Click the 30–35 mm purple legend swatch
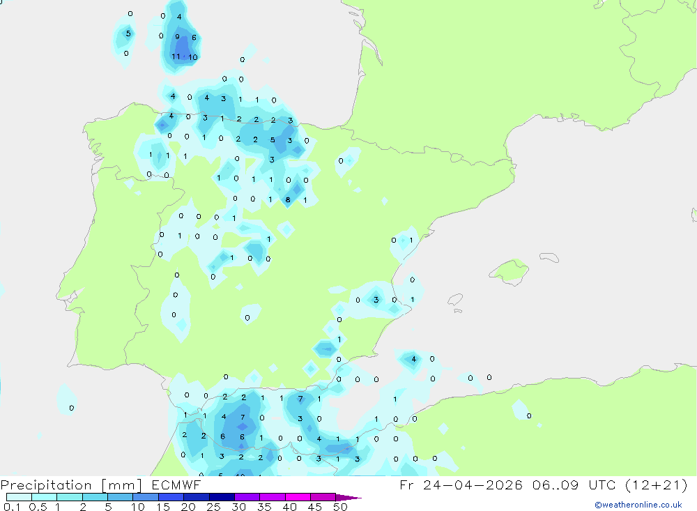The height and width of the screenshot is (511, 697). (247, 497)
